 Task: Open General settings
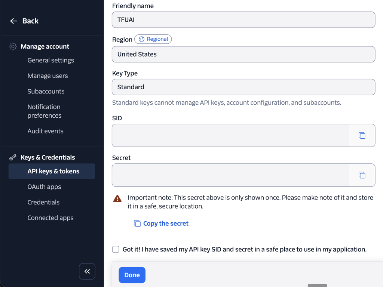coord(50,60)
